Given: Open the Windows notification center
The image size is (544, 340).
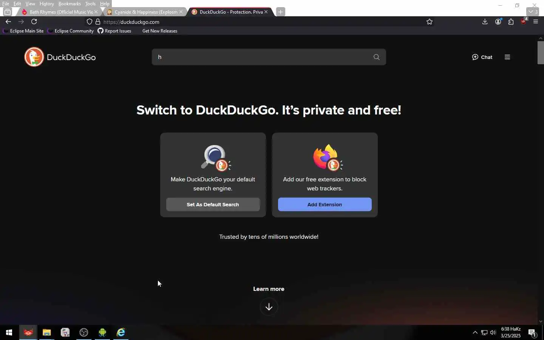Looking at the screenshot, I should [532, 333].
